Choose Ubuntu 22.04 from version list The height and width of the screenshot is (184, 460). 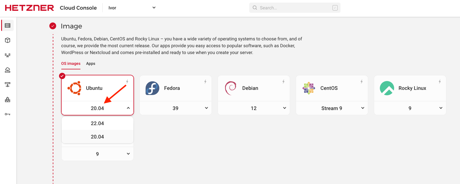tap(97, 123)
